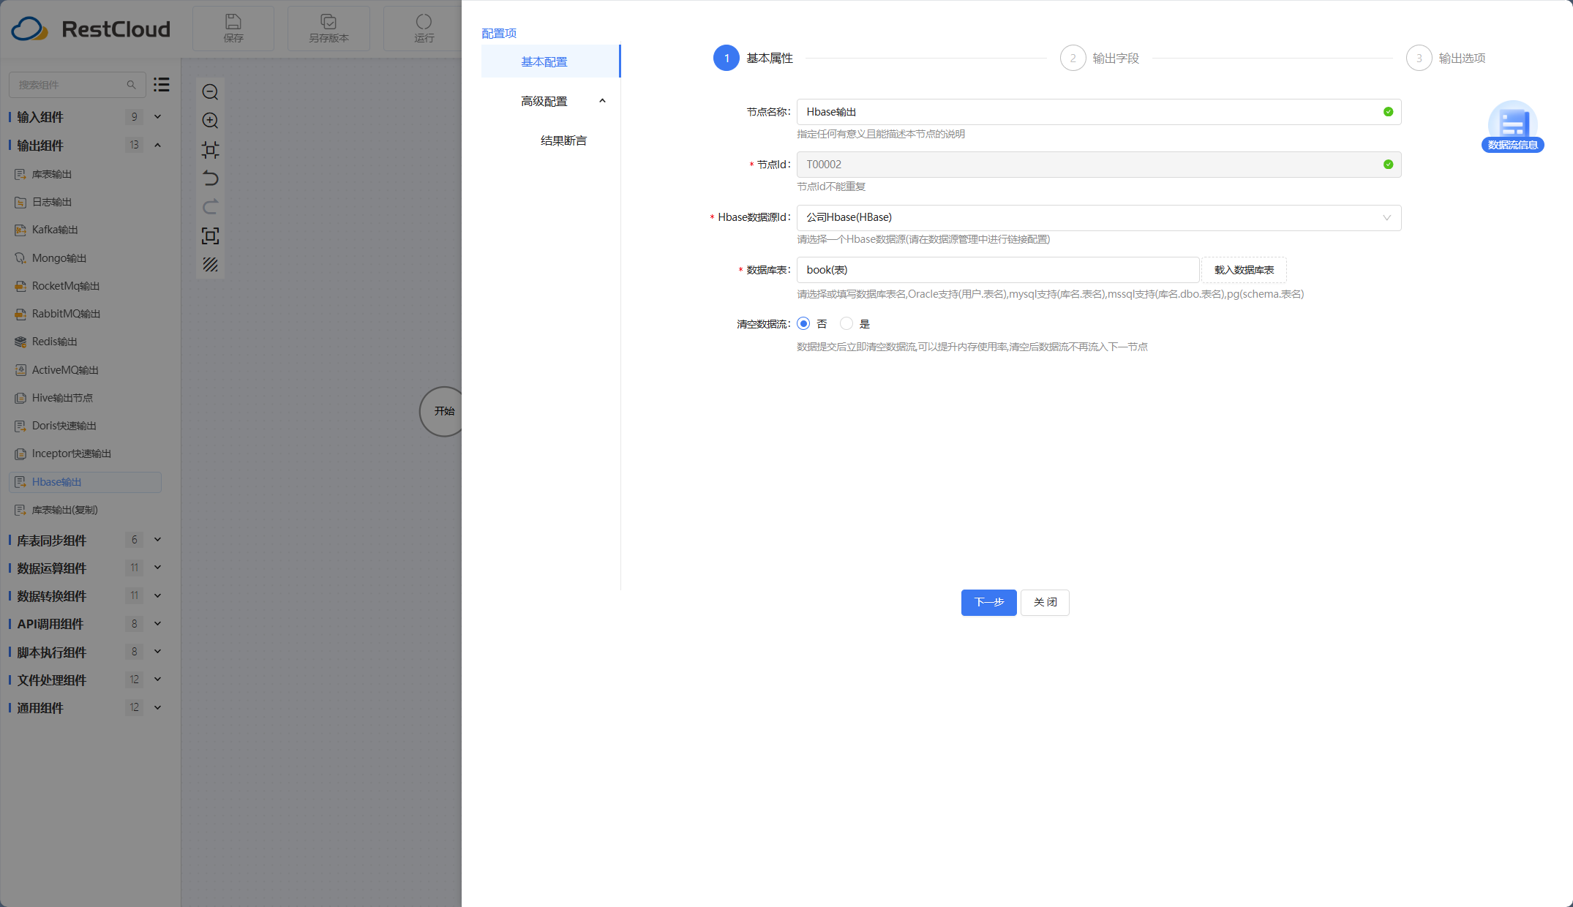Viewport: 1573px width, 907px height.
Task: Click the 开始 node on canvas
Action: point(440,412)
